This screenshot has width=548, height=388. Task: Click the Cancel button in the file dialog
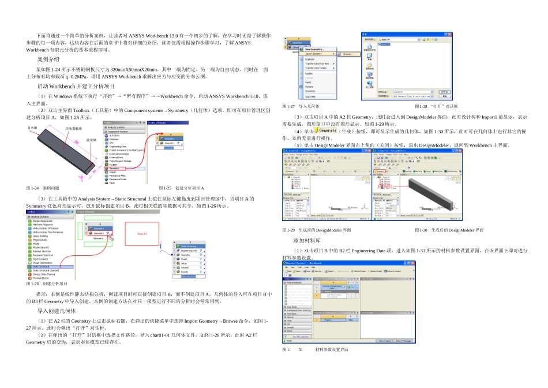[x=445, y=96]
